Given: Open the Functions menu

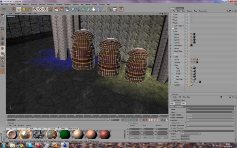Looking at the screenshot, I should tap(42, 4).
